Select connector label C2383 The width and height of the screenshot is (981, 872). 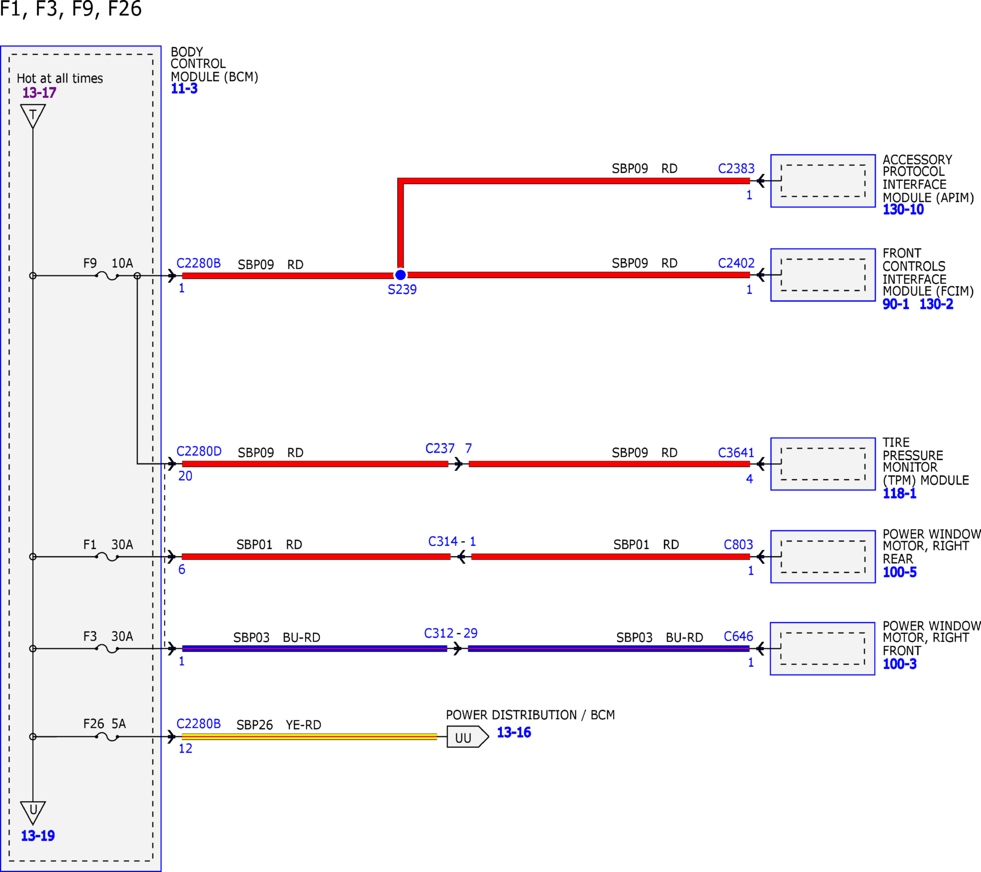click(x=736, y=169)
